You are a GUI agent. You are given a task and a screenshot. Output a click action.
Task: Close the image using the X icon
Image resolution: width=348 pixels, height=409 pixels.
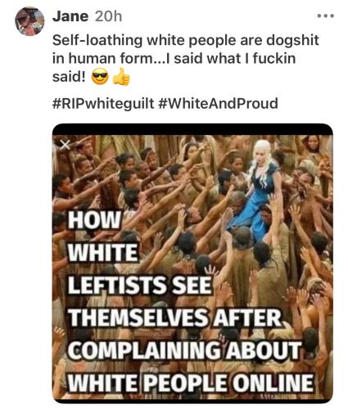click(65, 145)
